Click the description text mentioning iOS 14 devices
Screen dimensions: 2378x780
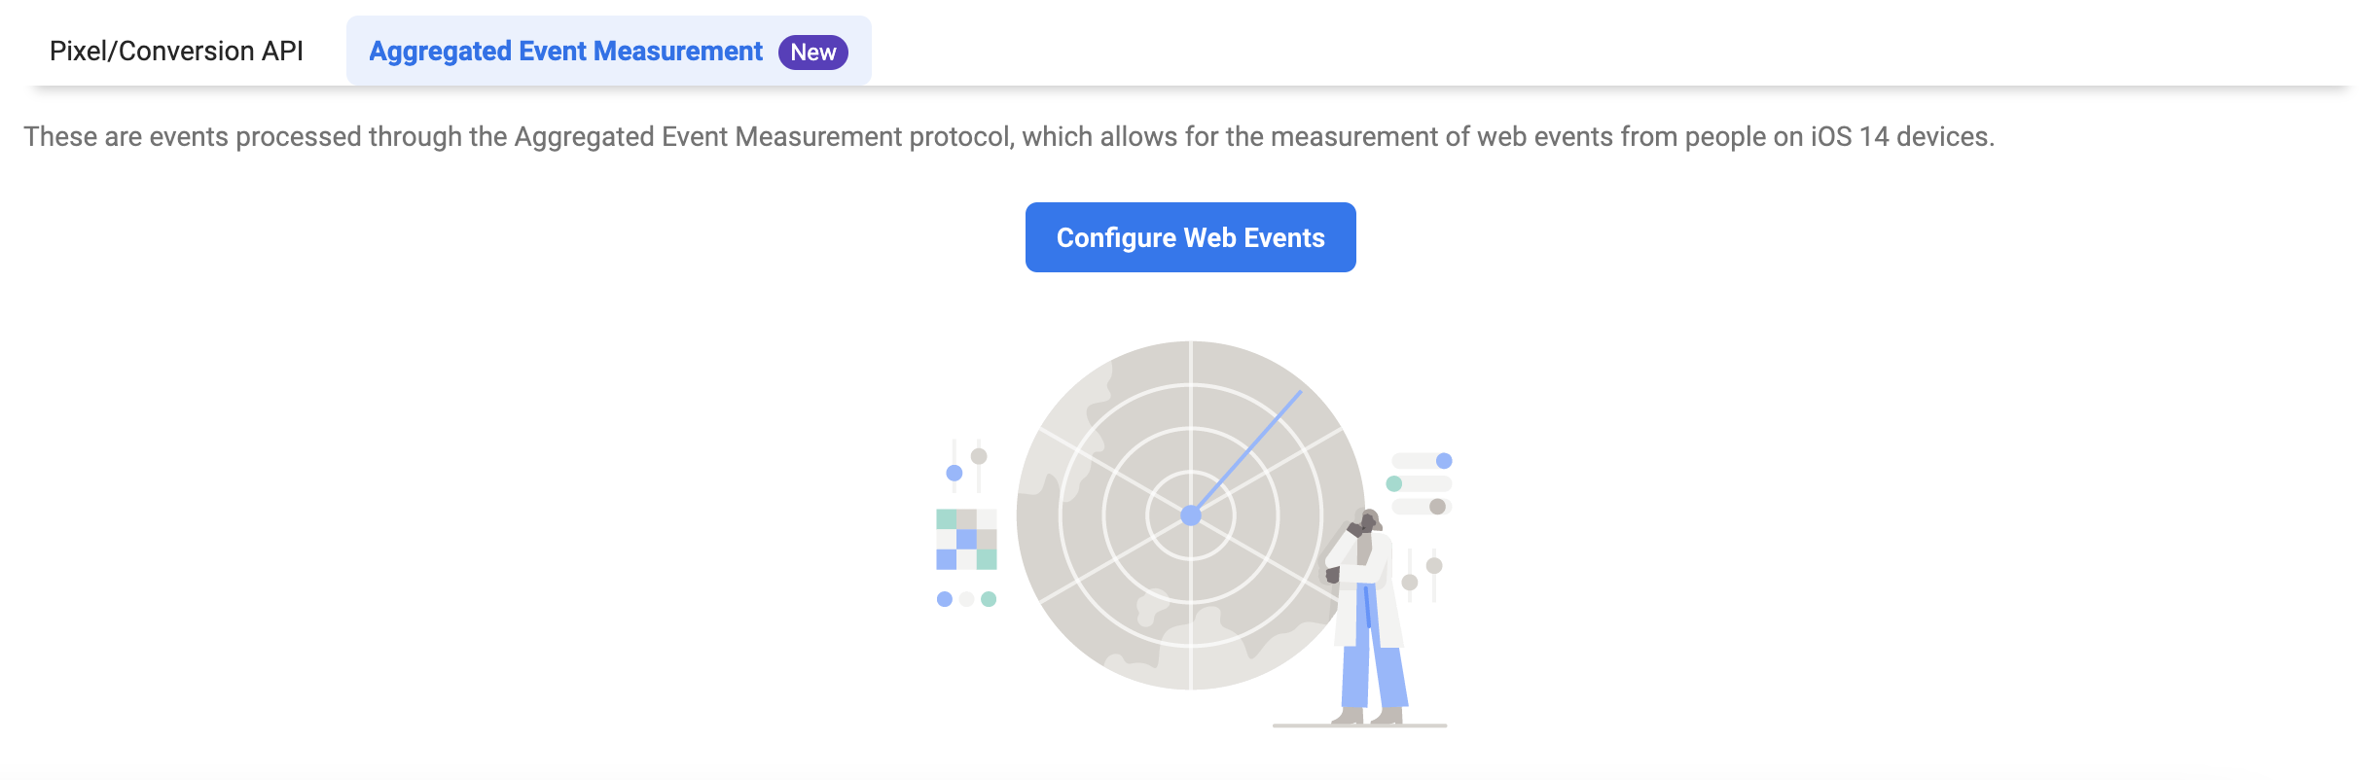tap(1009, 137)
